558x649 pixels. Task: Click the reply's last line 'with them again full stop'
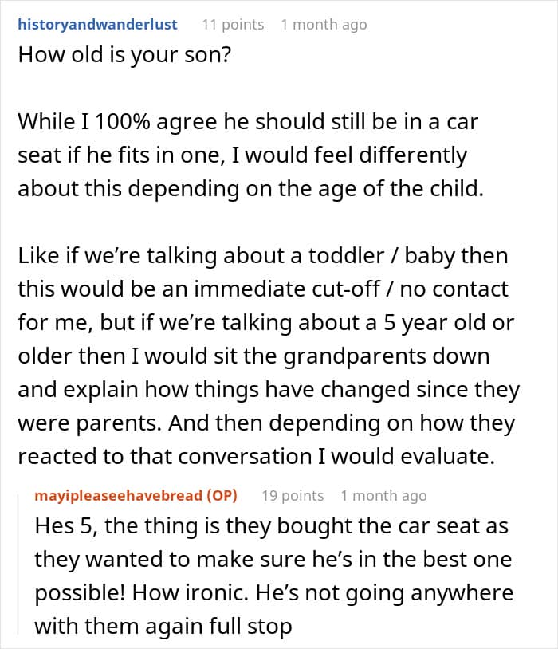[x=163, y=627]
